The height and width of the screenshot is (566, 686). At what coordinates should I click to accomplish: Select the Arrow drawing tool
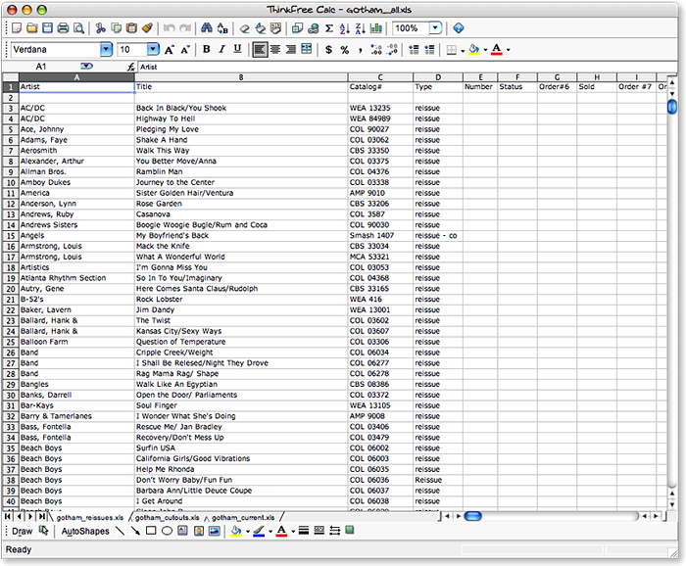(135, 531)
